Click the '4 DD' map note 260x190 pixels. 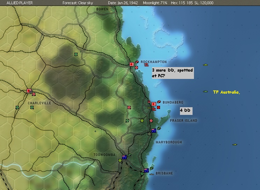tap(186, 111)
